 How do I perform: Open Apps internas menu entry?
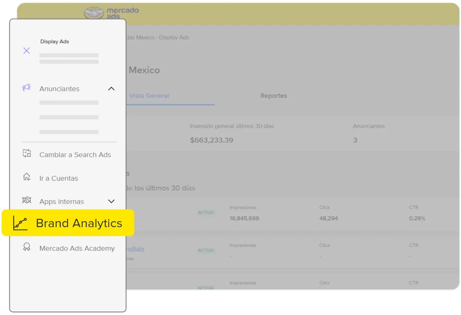(62, 202)
